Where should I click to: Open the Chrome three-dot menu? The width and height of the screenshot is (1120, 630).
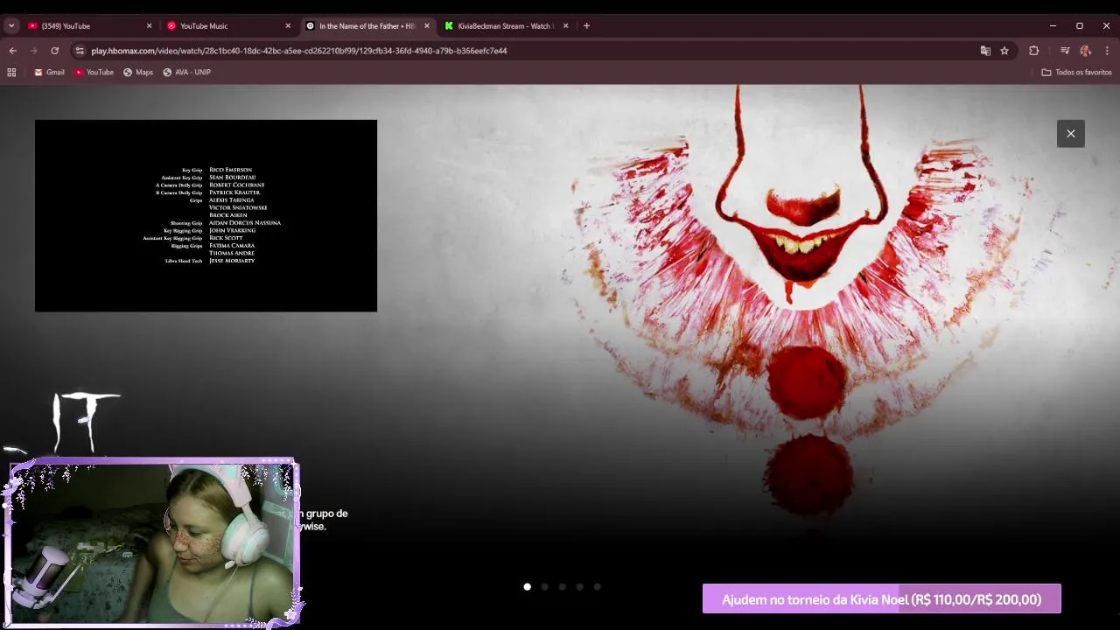pos(1107,51)
